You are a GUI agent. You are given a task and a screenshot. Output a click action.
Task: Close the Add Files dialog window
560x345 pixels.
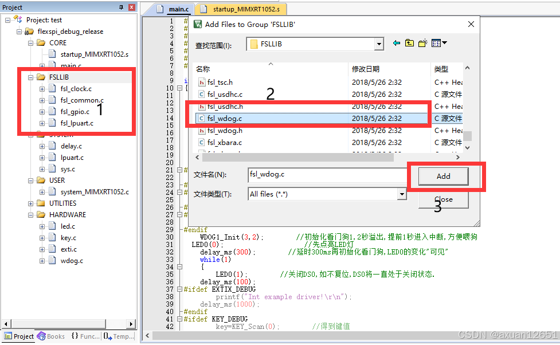[x=471, y=24]
